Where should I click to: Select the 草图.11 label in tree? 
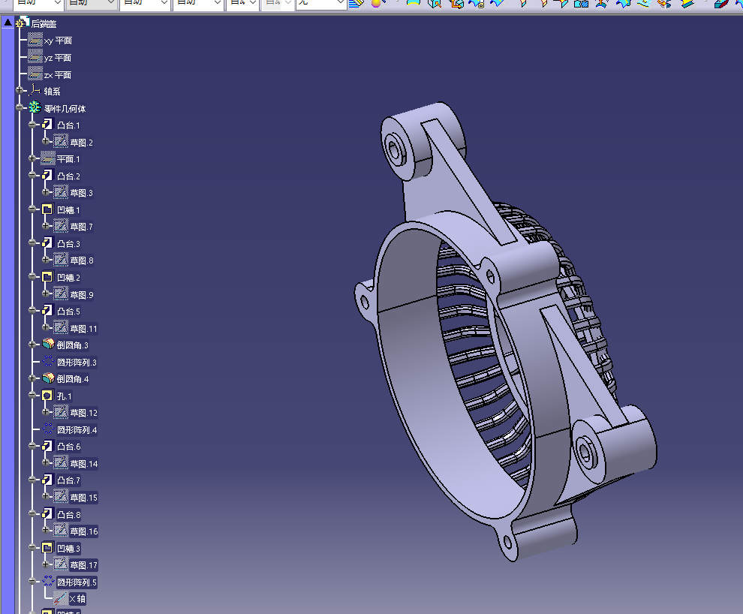[x=84, y=328]
